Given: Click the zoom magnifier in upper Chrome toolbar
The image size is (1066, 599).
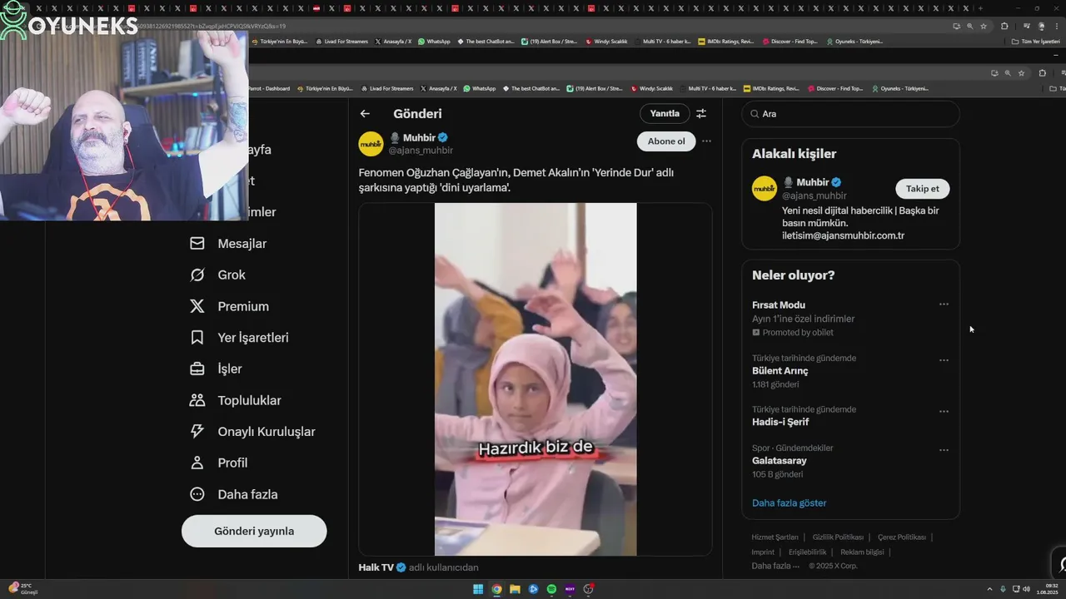Looking at the screenshot, I should click(969, 27).
